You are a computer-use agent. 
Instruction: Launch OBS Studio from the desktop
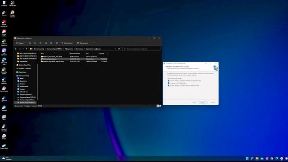[12, 3]
